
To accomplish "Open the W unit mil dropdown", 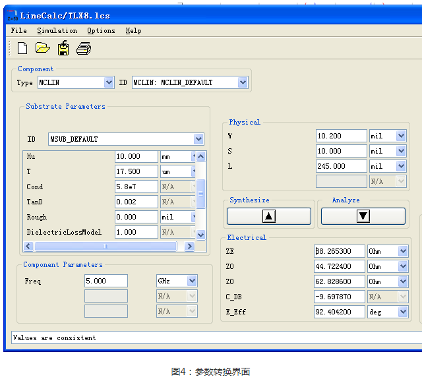I will click(x=401, y=136).
